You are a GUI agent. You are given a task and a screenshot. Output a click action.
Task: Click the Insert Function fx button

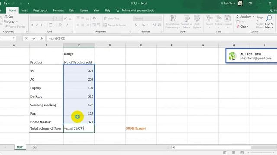click(x=42, y=38)
